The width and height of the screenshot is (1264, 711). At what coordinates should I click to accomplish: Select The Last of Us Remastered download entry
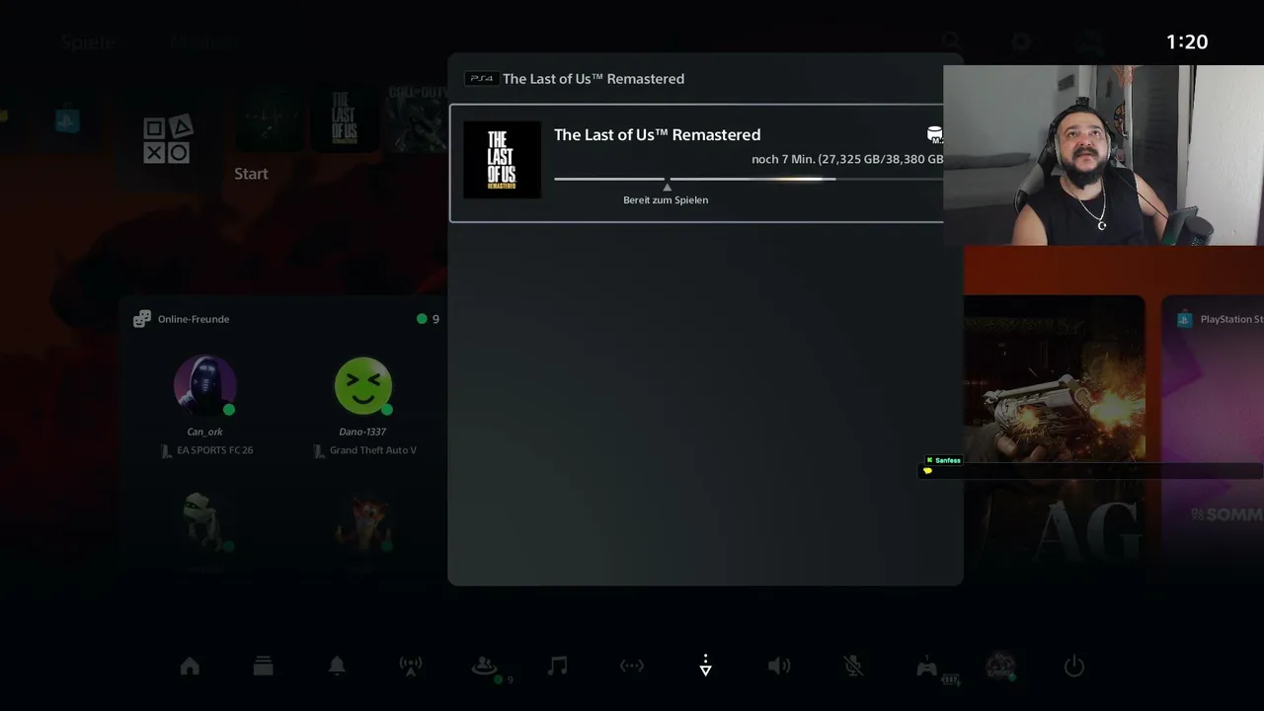(697, 163)
